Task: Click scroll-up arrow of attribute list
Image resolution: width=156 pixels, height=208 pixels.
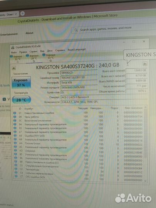Action: click(146, 107)
